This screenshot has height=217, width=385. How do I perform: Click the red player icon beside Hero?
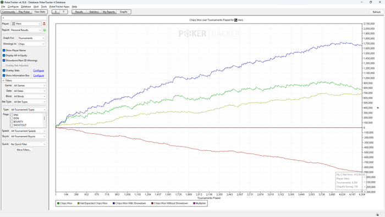pyautogui.click(x=44, y=24)
